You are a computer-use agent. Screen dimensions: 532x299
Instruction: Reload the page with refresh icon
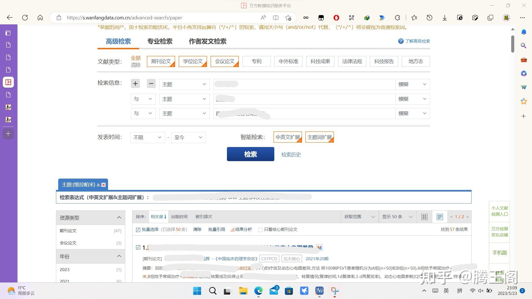coord(25,18)
